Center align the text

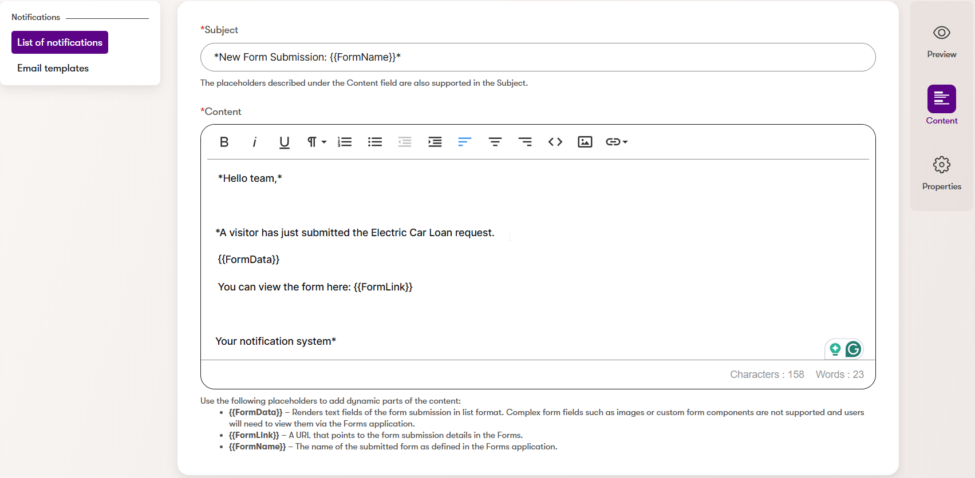[495, 142]
